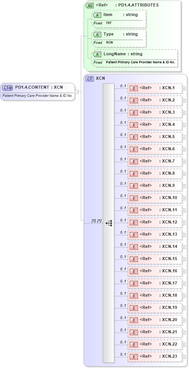189x368 pixels.
Task: Click the sequence compositor icon
Action: 109,223
